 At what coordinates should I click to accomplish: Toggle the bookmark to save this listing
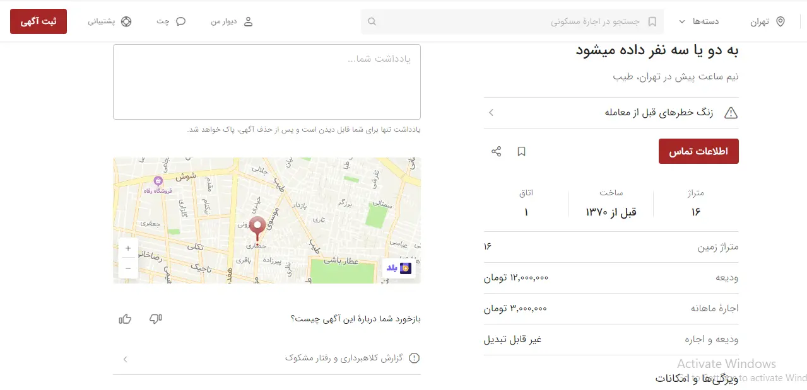pyautogui.click(x=521, y=151)
